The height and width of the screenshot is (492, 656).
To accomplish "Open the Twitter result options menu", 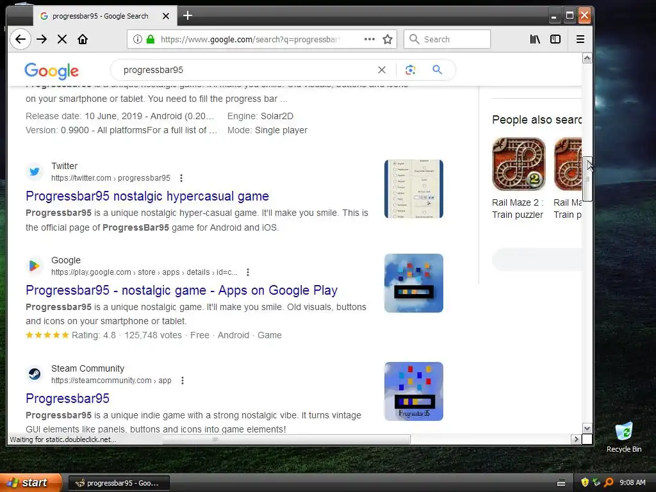I will [x=181, y=178].
